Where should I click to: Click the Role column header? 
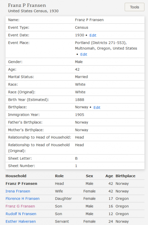tap(59, 176)
